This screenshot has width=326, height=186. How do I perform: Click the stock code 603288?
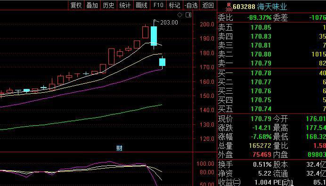pyautogui.click(x=244, y=7)
